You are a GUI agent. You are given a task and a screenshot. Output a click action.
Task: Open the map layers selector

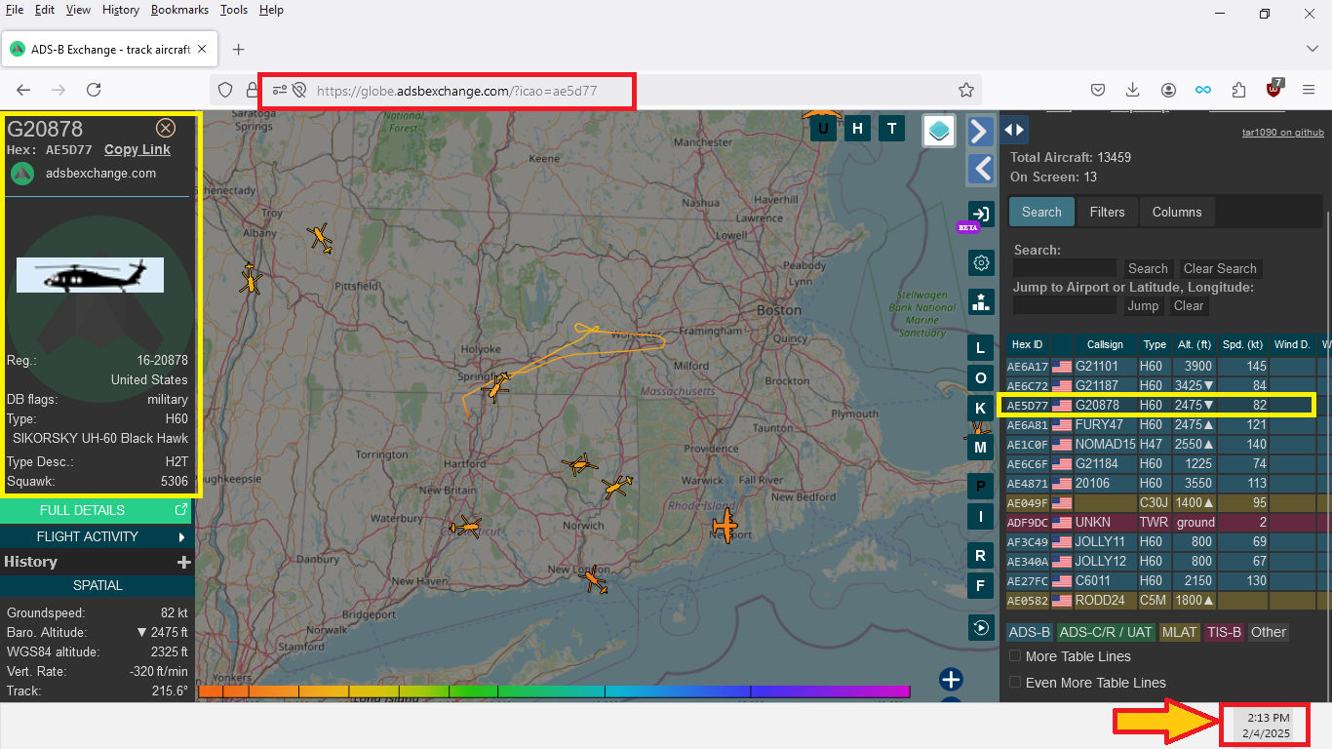click(939, 131)
